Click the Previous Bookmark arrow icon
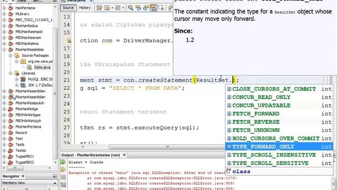Image resolution: width=338 pixels, height=190 pixels. point(170,8)
